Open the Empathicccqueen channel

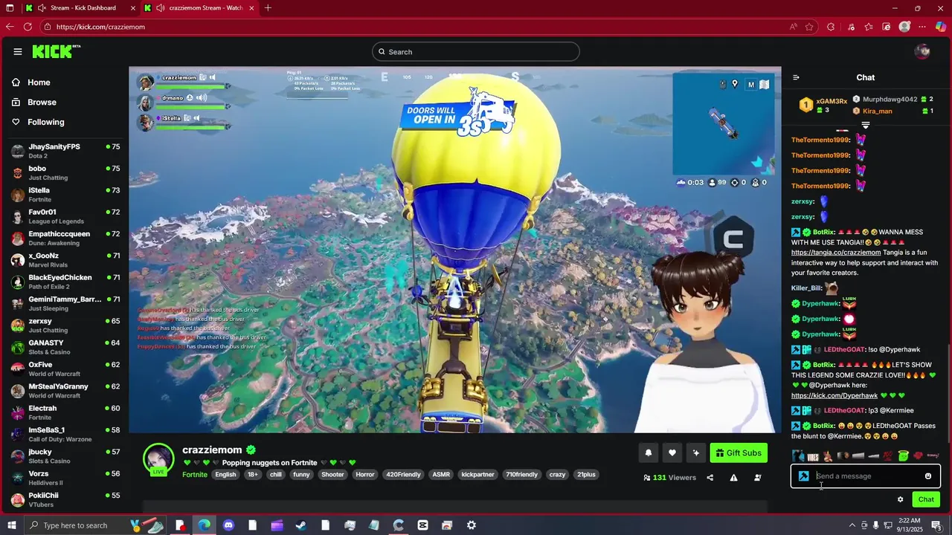(65, 238)
